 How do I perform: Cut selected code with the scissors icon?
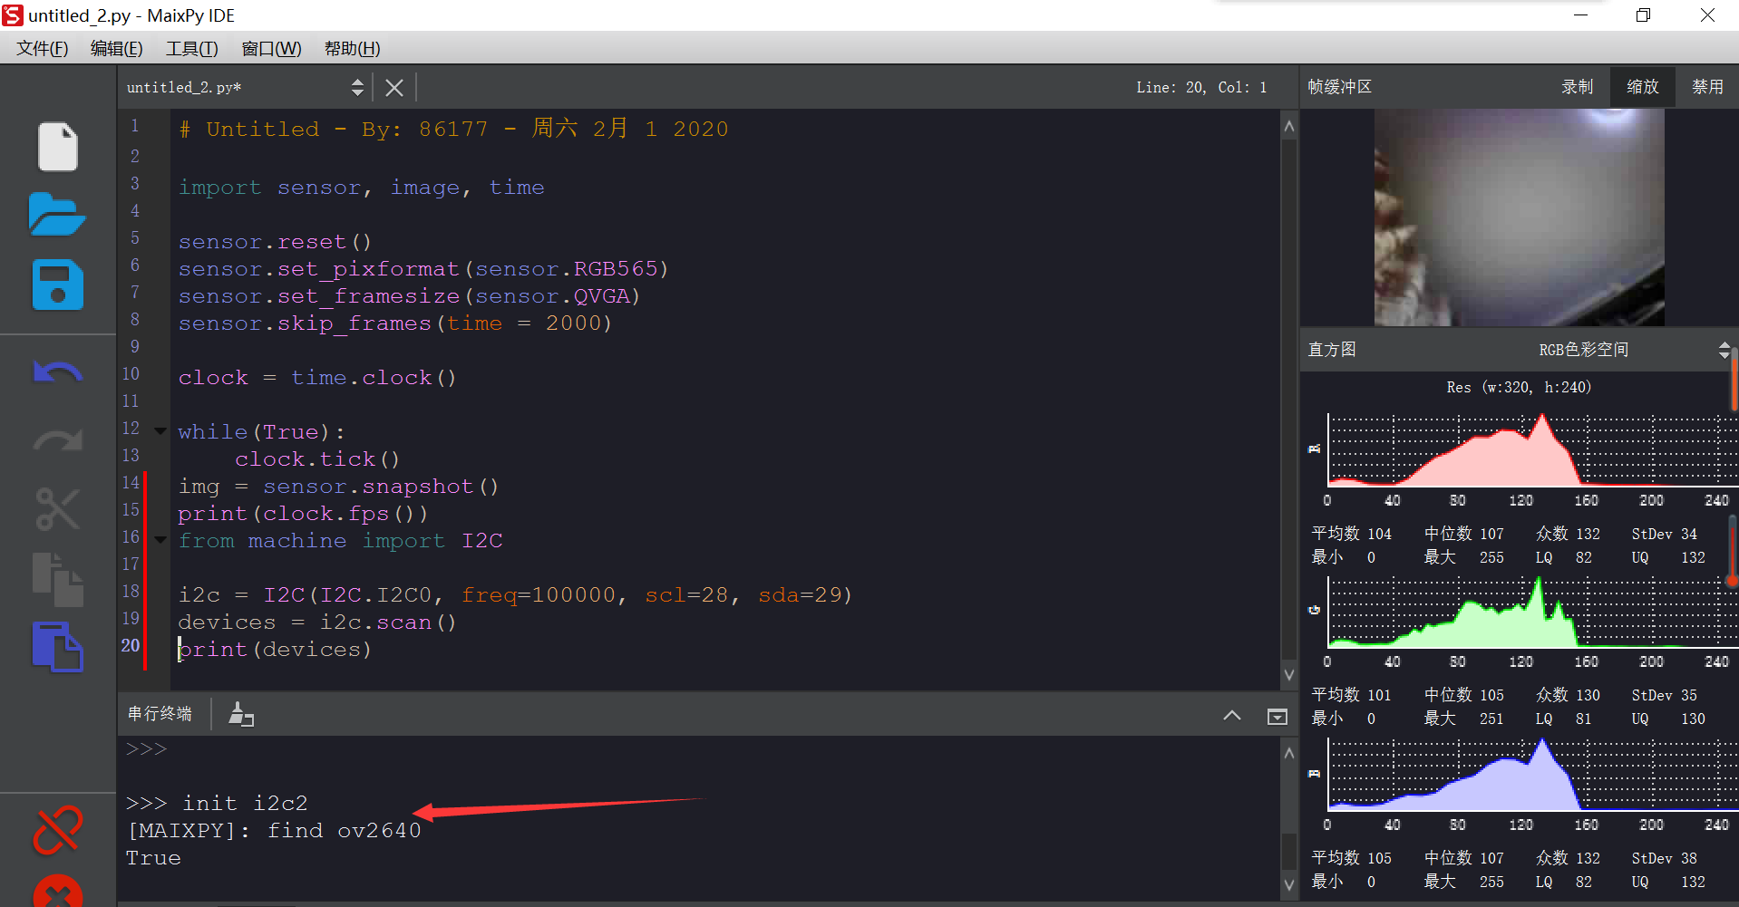click(58, 509)
